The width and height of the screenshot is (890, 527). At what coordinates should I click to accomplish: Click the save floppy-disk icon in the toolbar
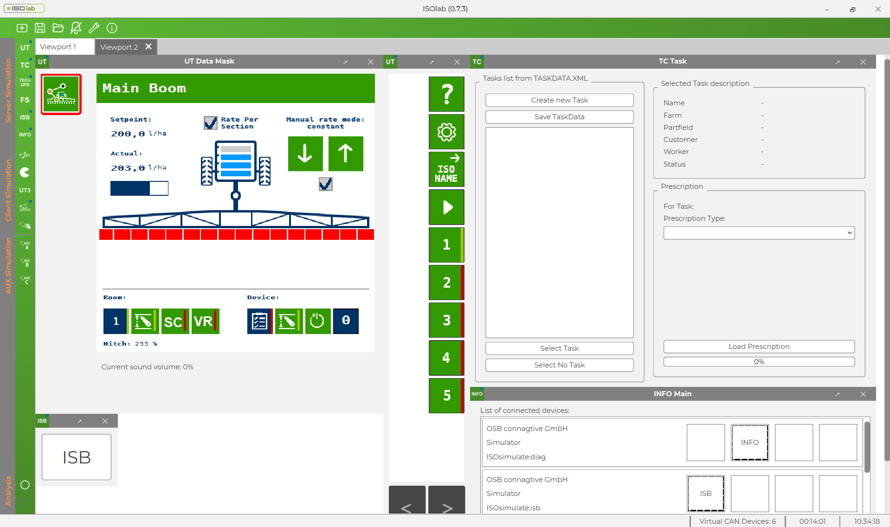pyautogui.click(x=40, y=28)
